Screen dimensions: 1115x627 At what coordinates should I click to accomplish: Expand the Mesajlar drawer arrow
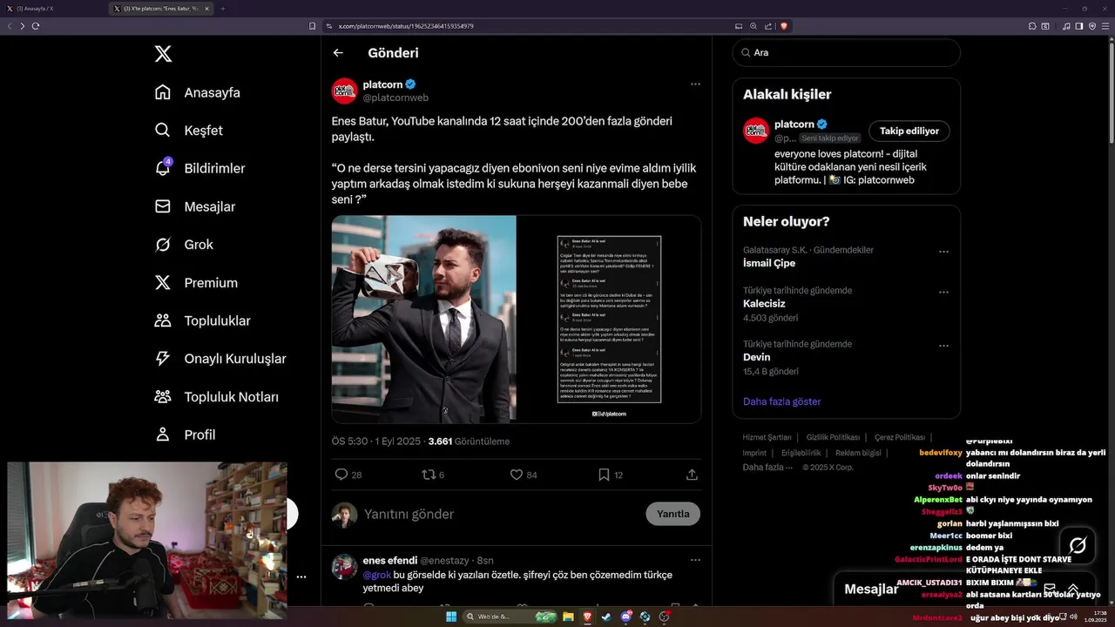click(1073, 590)
